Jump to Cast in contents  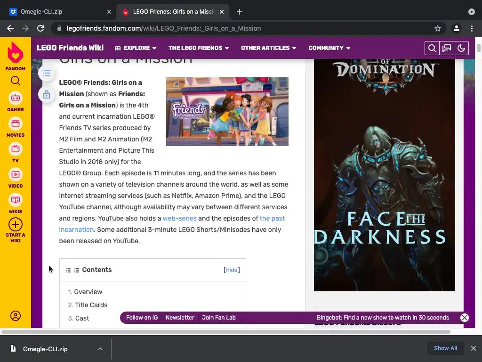(x=82, y=318)
